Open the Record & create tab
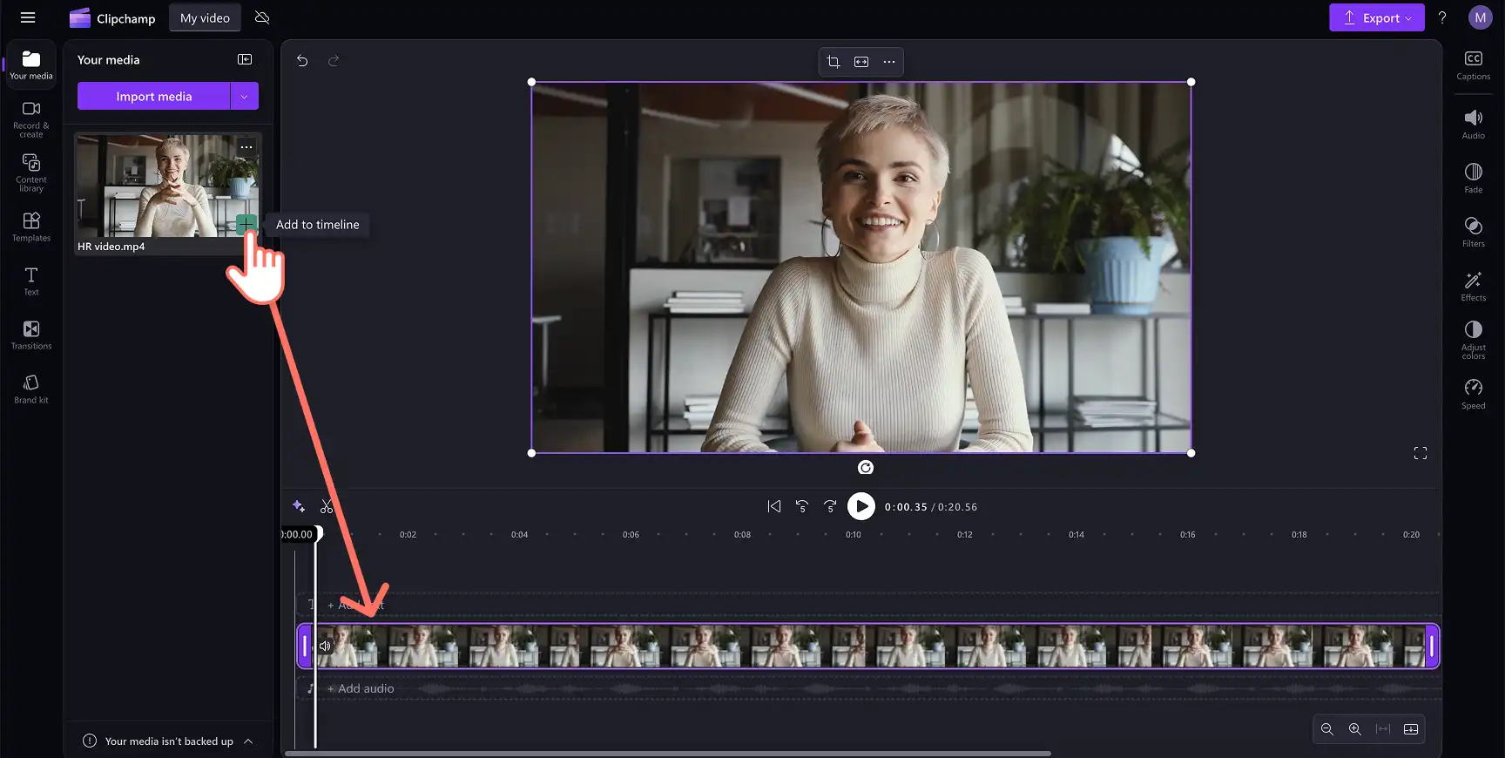Screen dimensions: 1505x758 [x=31, y=119]
